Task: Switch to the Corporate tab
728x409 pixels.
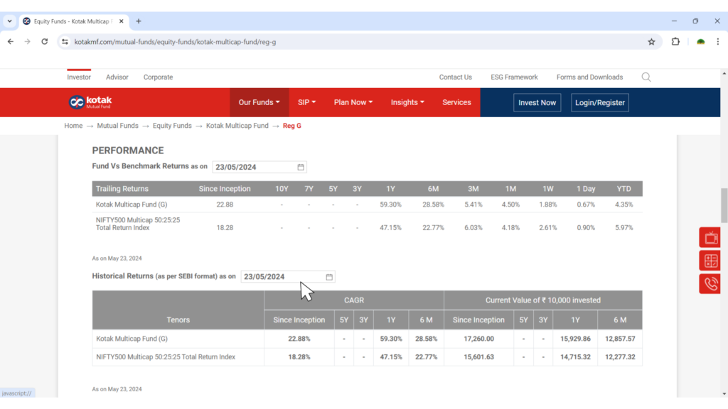Action: (x=158, y=77)
